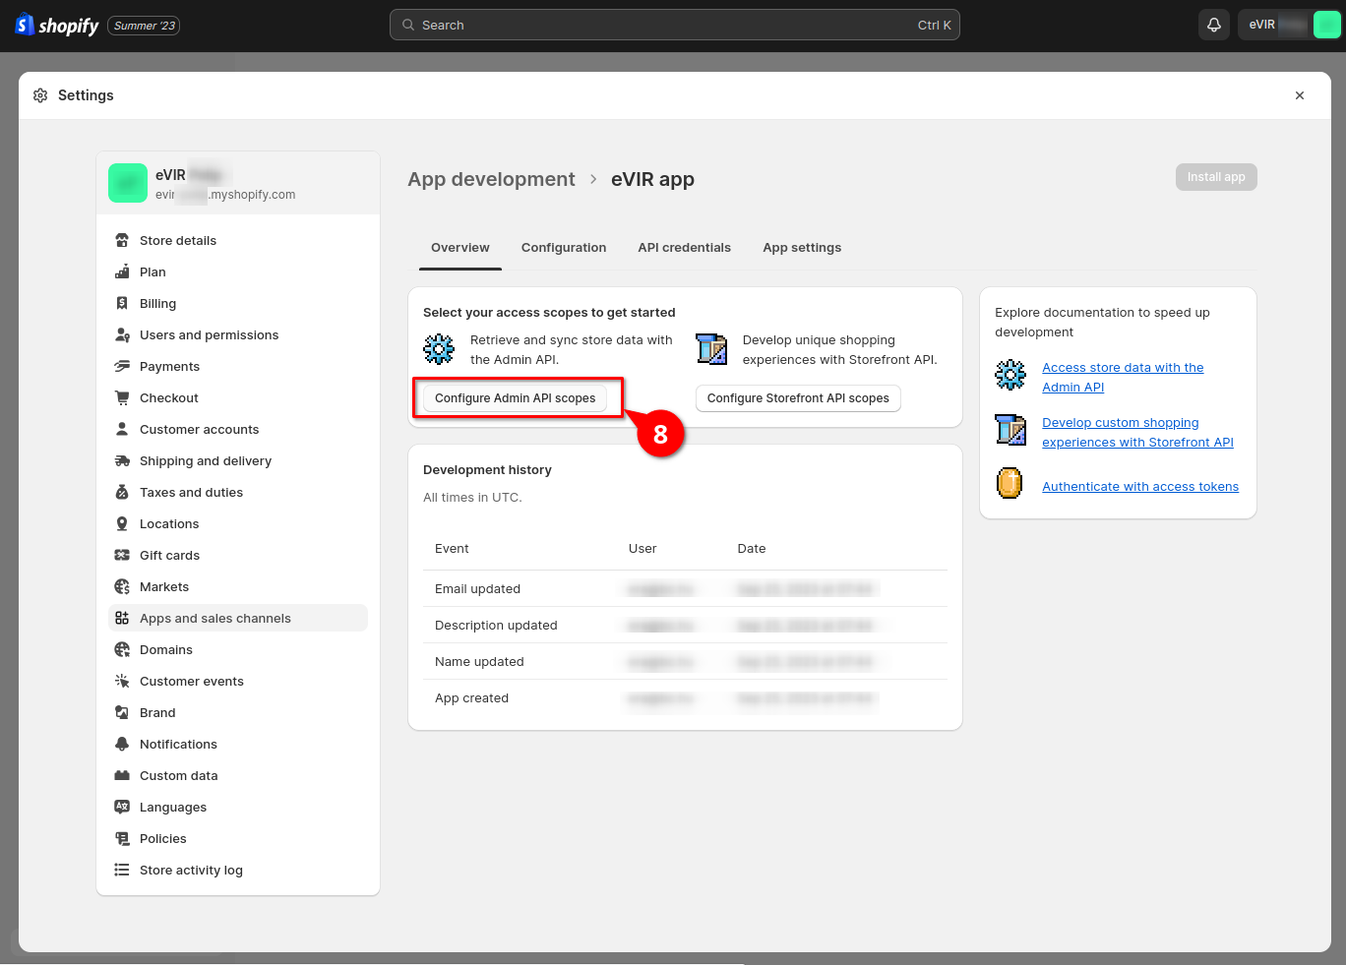Open Locations settings
This screenshot has width=1346, height=965.
[x=238, y=523]
